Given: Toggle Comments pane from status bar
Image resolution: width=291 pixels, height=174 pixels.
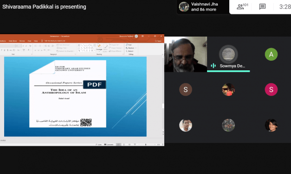Looking at the screenshot, I should coord(109,144).
